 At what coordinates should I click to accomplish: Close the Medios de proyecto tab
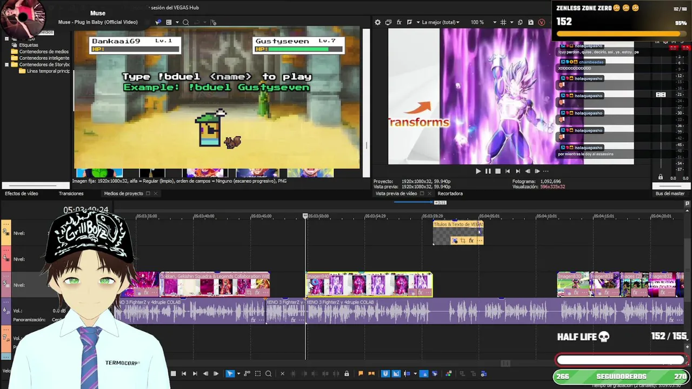(155, 193)
